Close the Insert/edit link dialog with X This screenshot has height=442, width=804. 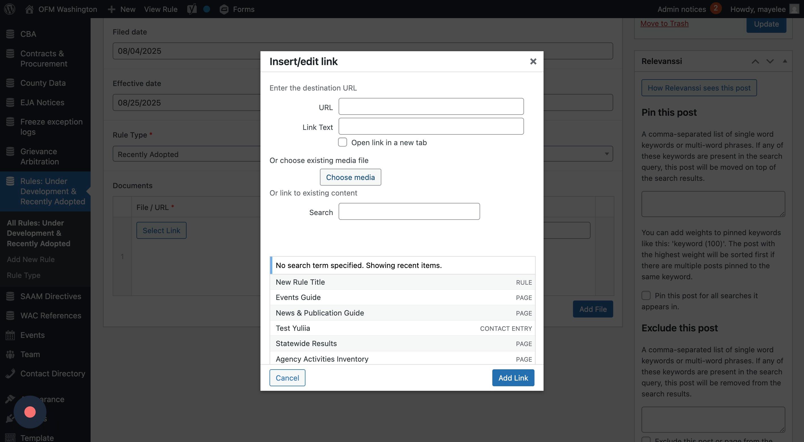[533, 61]
